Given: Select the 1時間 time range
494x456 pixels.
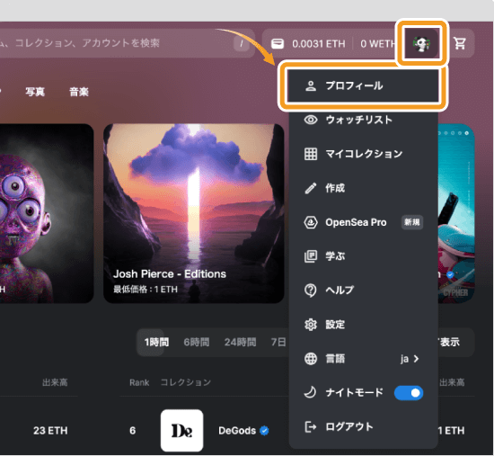Looking at the screenshot, I should pos(156,342).
